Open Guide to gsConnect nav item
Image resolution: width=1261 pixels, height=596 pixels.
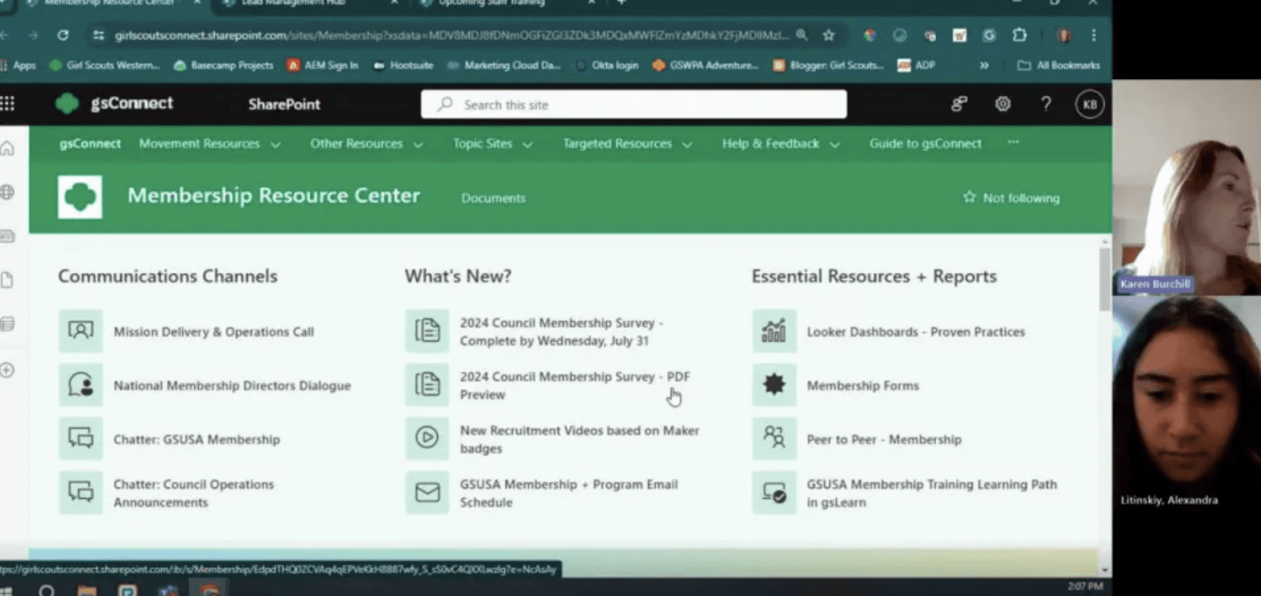(x=925, y=144)
